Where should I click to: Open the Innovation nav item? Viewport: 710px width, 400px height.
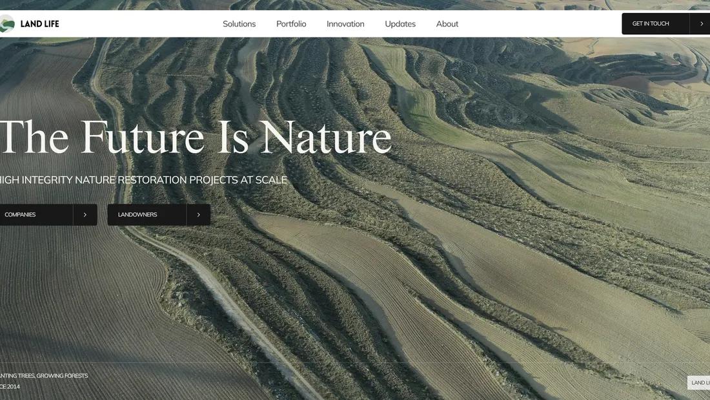[x=345, y=24]
